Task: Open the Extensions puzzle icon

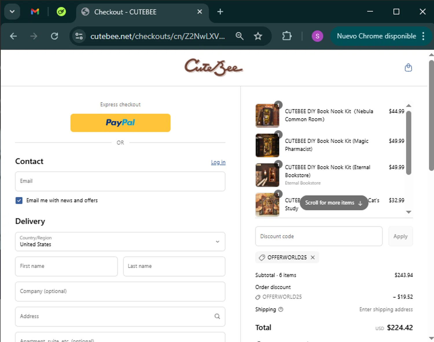Action: click(x=287, y=36)
